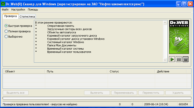
Task: Pause the scan with the pause button
Action: click(179, 59)
